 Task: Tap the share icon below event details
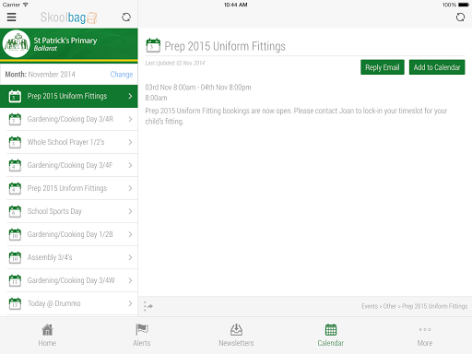click(x=148, y=306)
